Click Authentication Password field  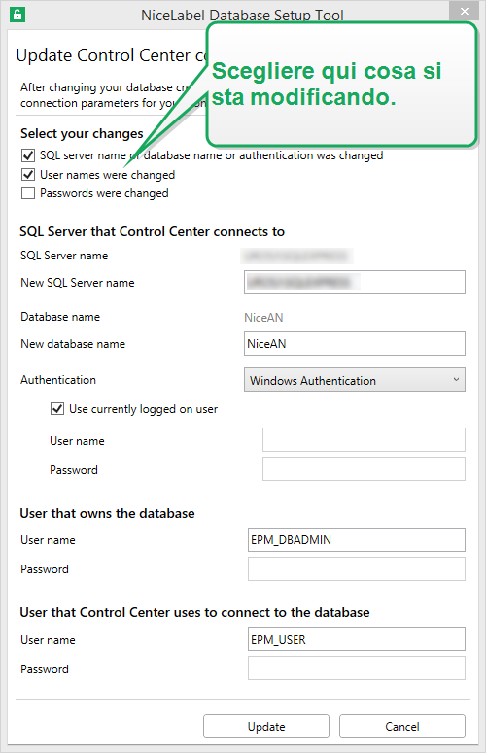364,468
